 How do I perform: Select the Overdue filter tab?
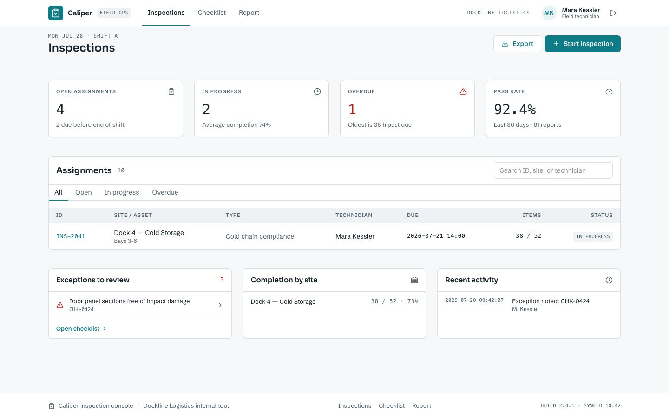[x=165, y=192]
